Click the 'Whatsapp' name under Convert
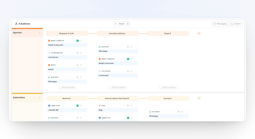 pyautogui.click(x=154, y=116)
